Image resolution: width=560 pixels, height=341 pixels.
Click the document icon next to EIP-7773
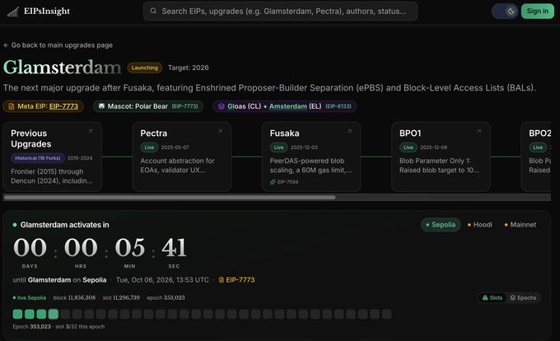click(221, 280)
